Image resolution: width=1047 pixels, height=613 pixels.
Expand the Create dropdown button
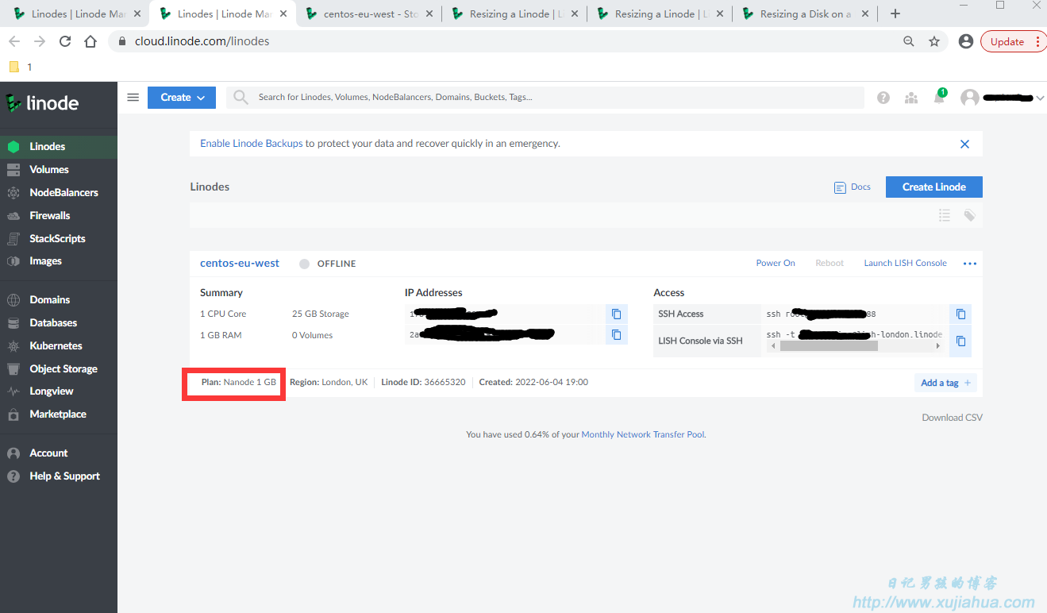click(x=182, y=98)
